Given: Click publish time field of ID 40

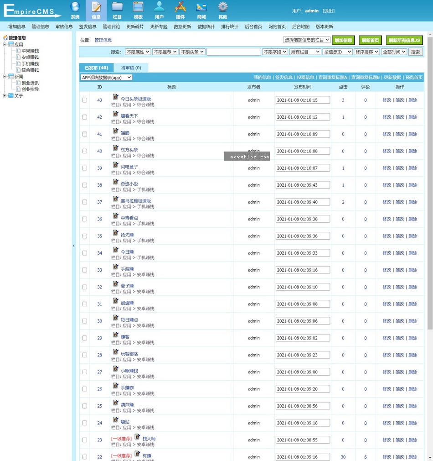Looking at the screenshot, I should coord(303,151).
